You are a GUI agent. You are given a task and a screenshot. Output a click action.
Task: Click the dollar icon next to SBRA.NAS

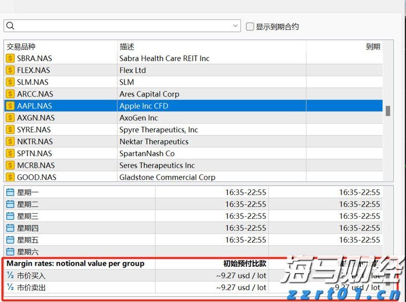click(10, 58)
